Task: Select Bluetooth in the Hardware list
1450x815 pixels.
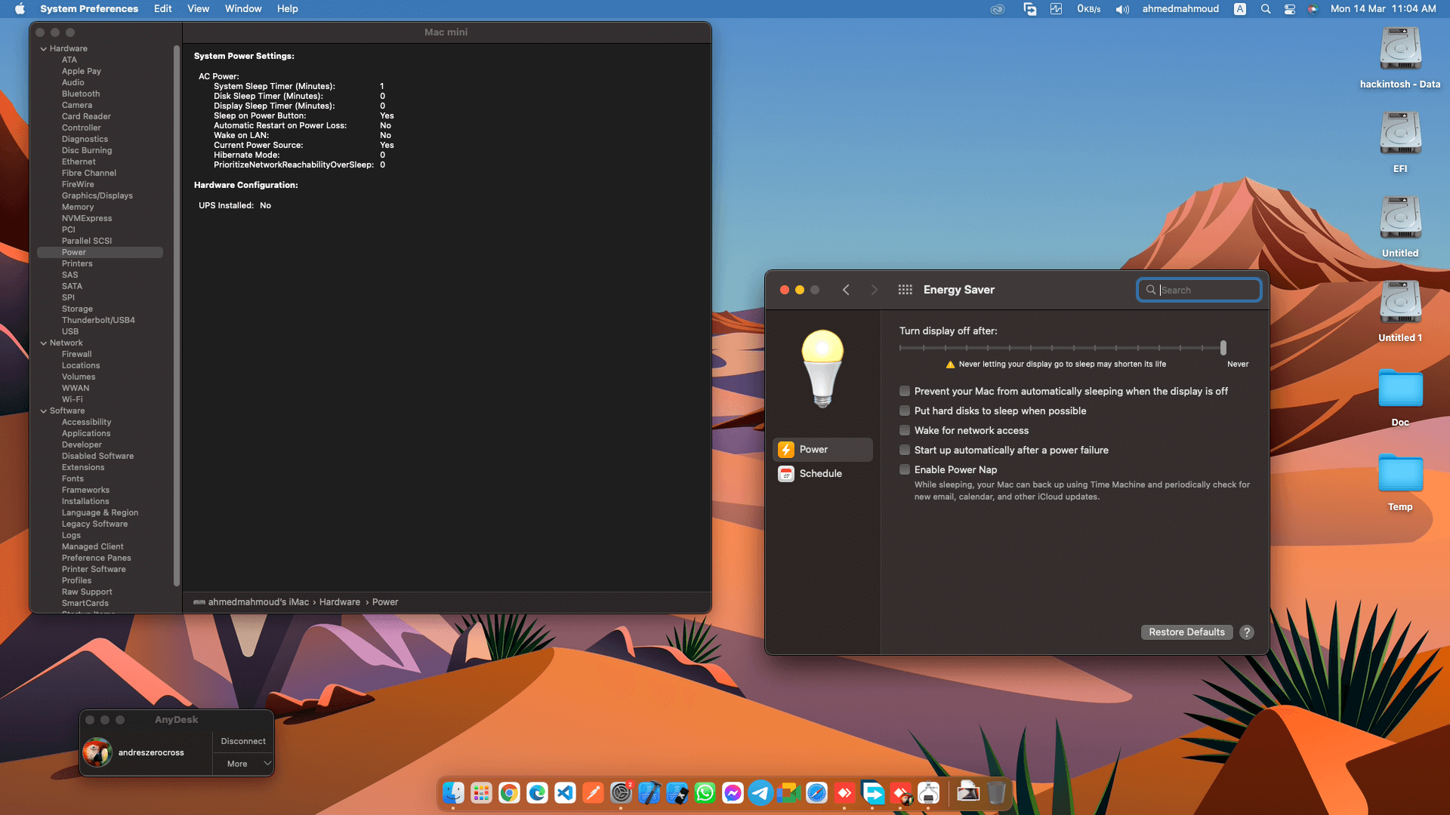Action: (x=81, y=94)
